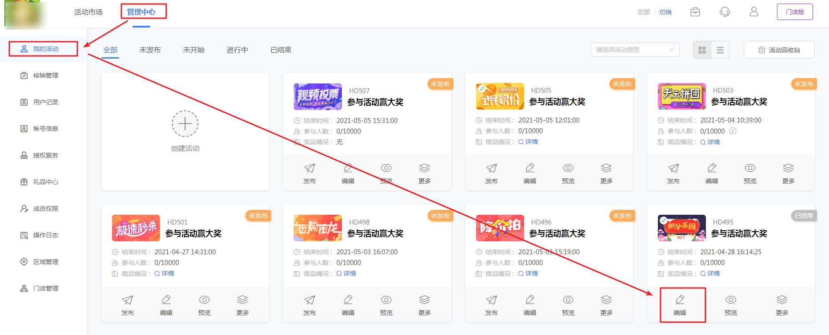Preview activity HD495
Viewport: 829px width, 335px height.
(731, 305)
